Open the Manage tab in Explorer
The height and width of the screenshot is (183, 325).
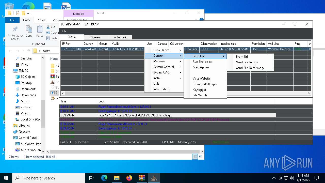click(x=78, y=14)
